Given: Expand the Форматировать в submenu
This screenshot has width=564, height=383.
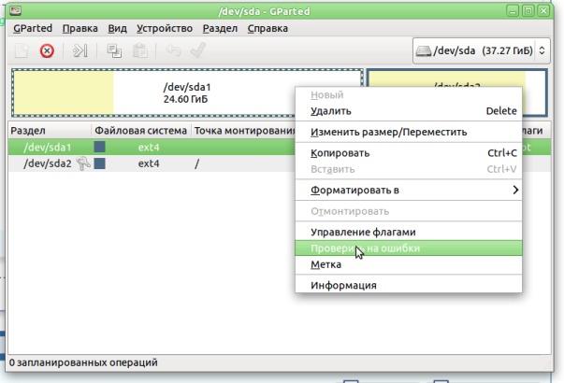Looking at the screenshot, I should [409, 190].
